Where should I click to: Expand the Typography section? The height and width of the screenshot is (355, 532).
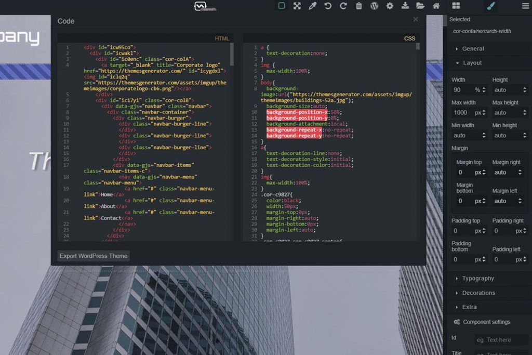[478, 278]
